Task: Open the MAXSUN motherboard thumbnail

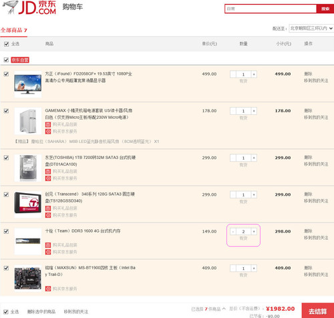Action: click(x=28, y=279)
